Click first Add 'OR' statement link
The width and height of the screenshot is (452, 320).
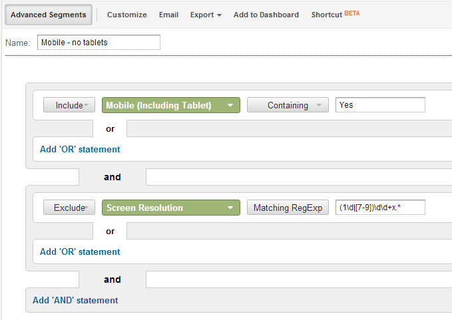coord(80,149)
